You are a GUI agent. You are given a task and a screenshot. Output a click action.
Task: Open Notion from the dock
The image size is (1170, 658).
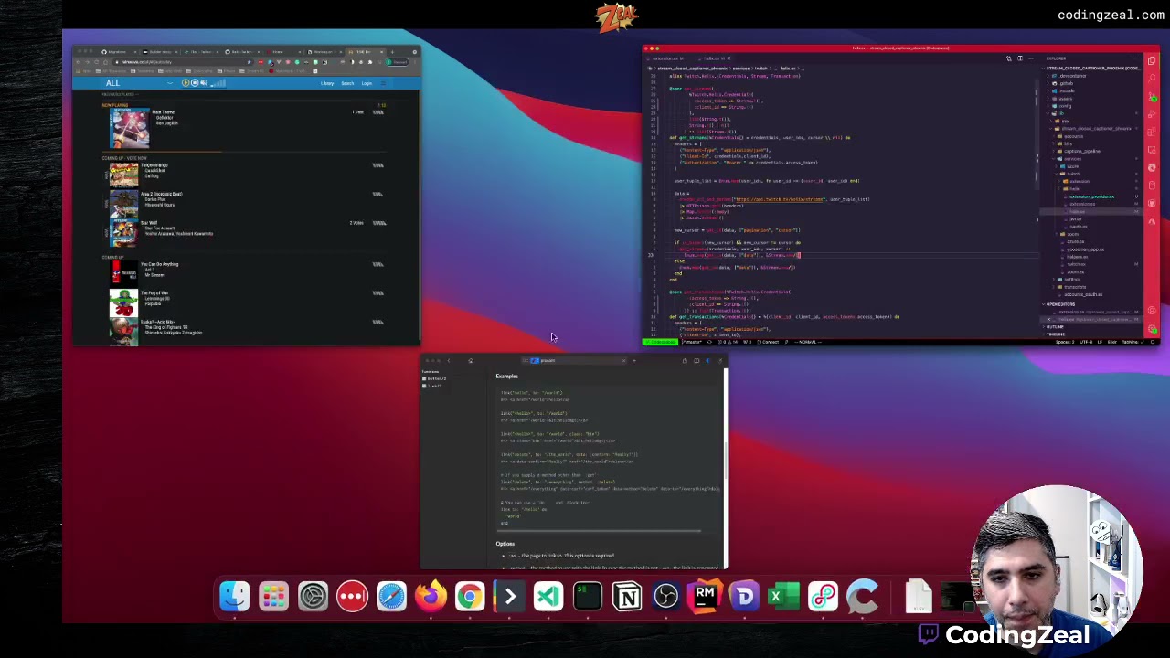(627, 597)
